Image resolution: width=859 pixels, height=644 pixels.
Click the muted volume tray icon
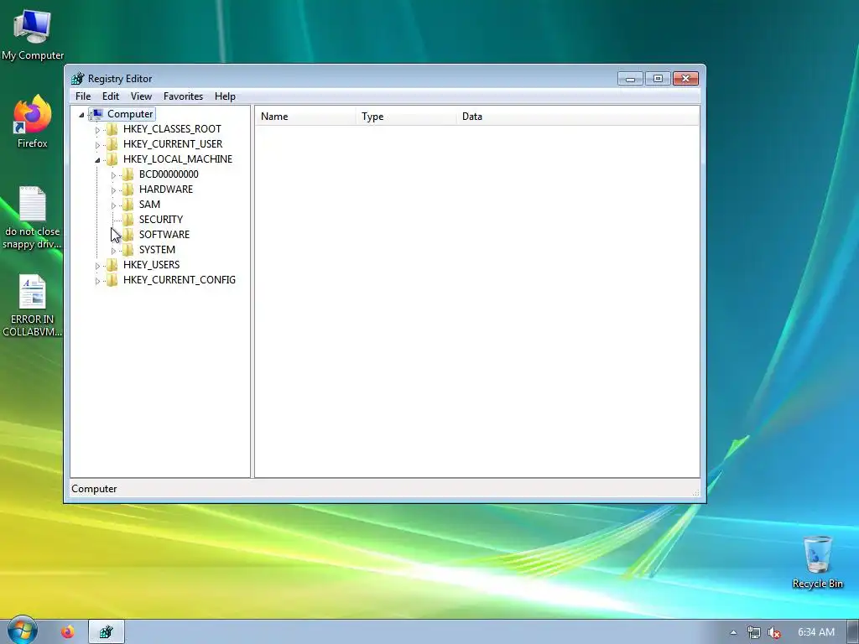pos(774,632)
